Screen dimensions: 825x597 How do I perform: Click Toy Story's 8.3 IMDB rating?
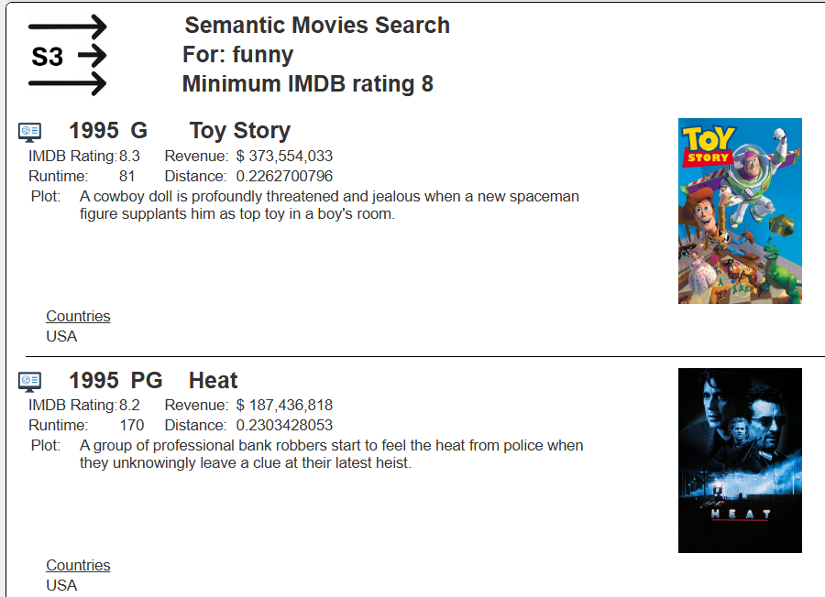129,156
